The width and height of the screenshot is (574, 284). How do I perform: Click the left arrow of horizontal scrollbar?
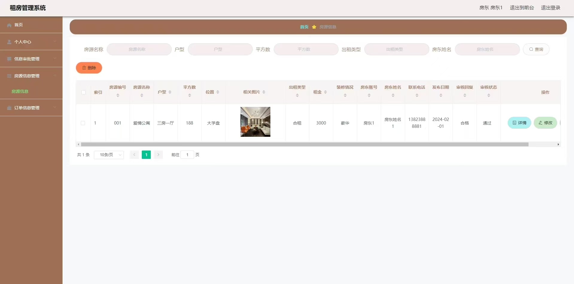(x=78, y=145)
